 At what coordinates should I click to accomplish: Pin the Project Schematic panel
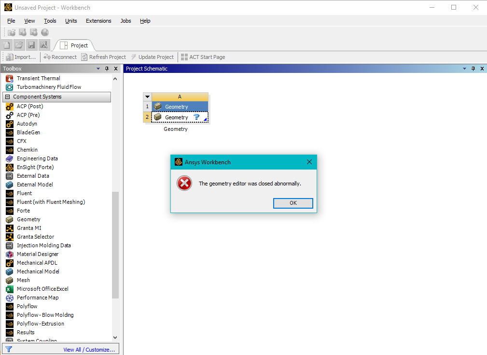coord(473,69)
